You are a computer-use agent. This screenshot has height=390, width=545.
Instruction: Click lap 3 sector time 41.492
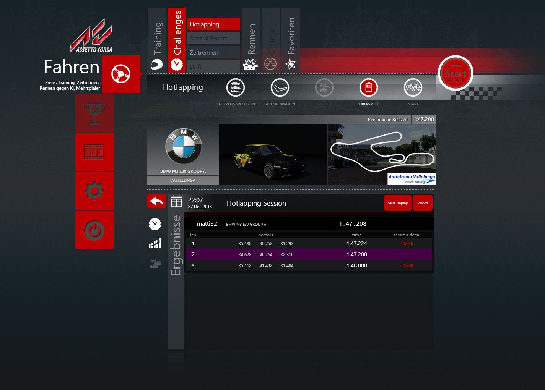click(x=266, y=266)
